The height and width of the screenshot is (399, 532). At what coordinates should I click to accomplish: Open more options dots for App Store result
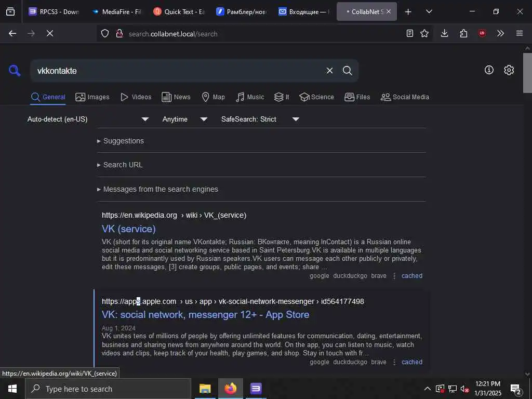[394, 362]
